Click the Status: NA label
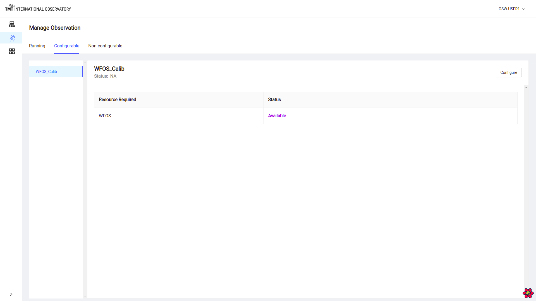The height and width of the screenshot is (301, 536). click(x=105, y=76)
